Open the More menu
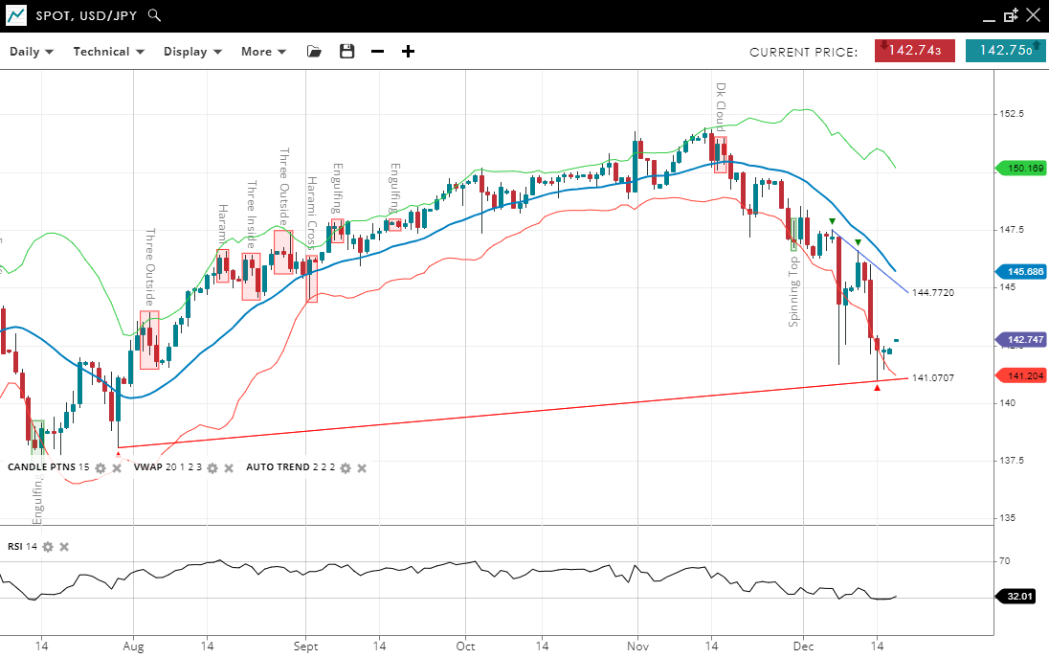Viewport: 1049px width, 658px height. click(x=263, y=52)
